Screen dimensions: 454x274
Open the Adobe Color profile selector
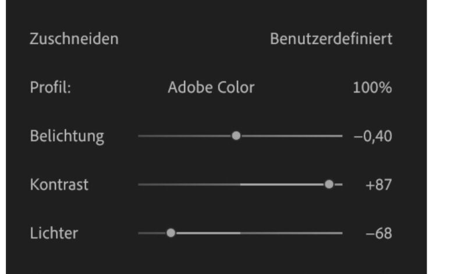click(x=211, y=88)
